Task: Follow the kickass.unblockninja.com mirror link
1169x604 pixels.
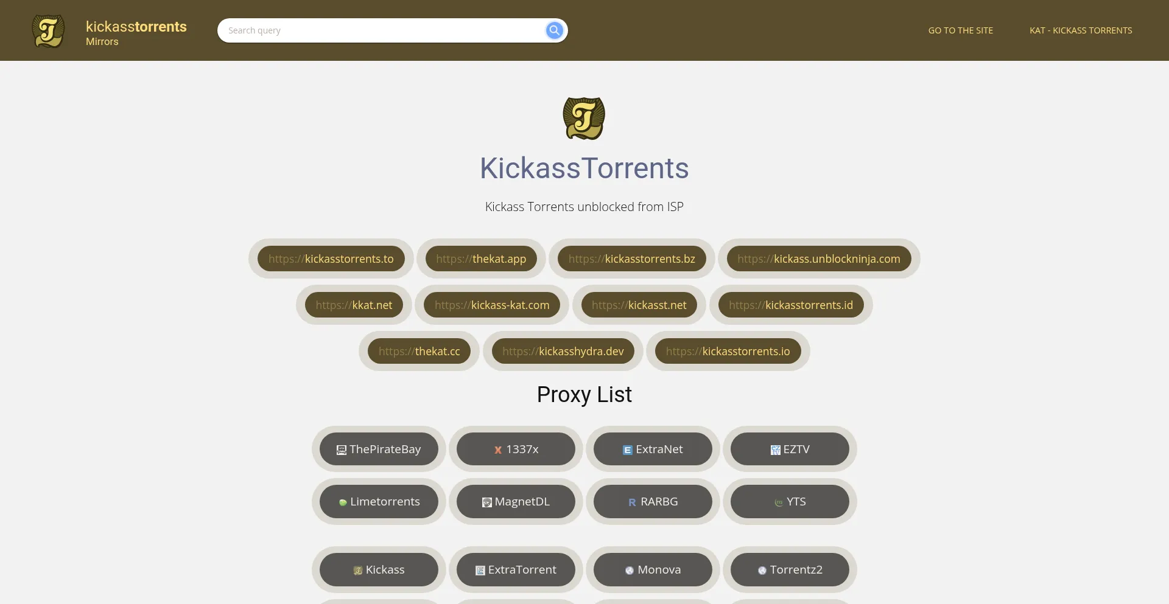Action: pyautogui.click(x=818, y=259)
